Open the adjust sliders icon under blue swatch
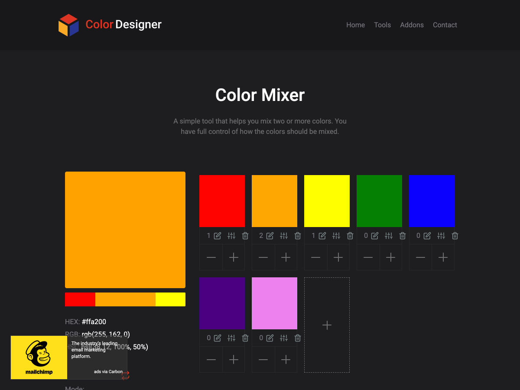Viewport: 520px width, 390px height. (441, 236)
